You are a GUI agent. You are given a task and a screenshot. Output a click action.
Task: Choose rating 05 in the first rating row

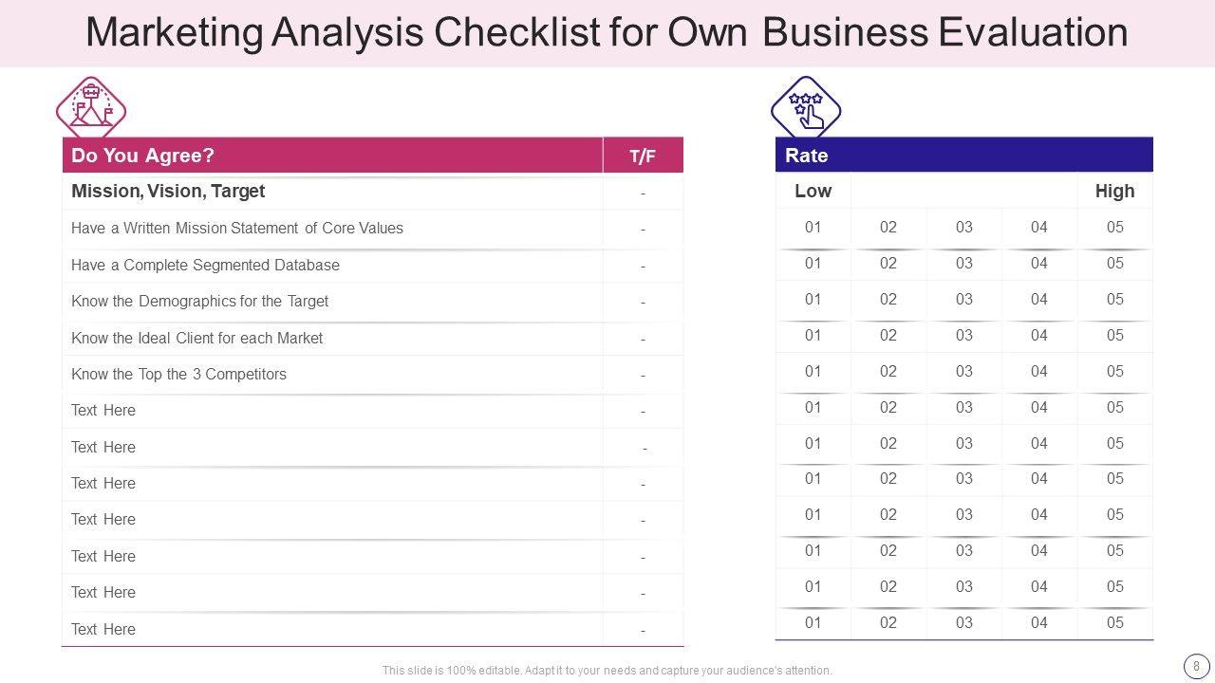click(1114, 227)
